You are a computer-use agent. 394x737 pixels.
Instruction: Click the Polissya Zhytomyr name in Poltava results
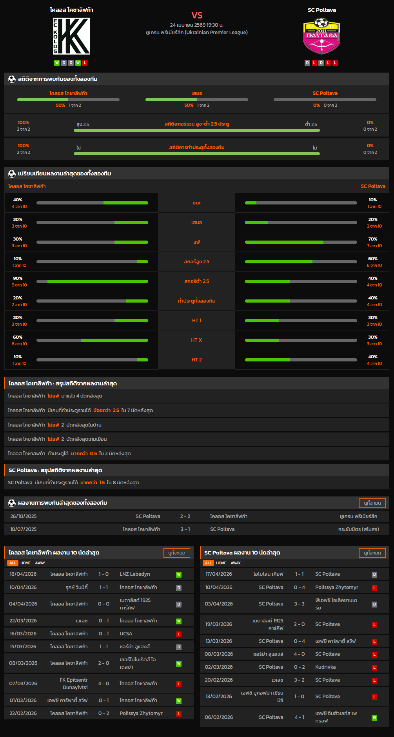coord(336,587)
